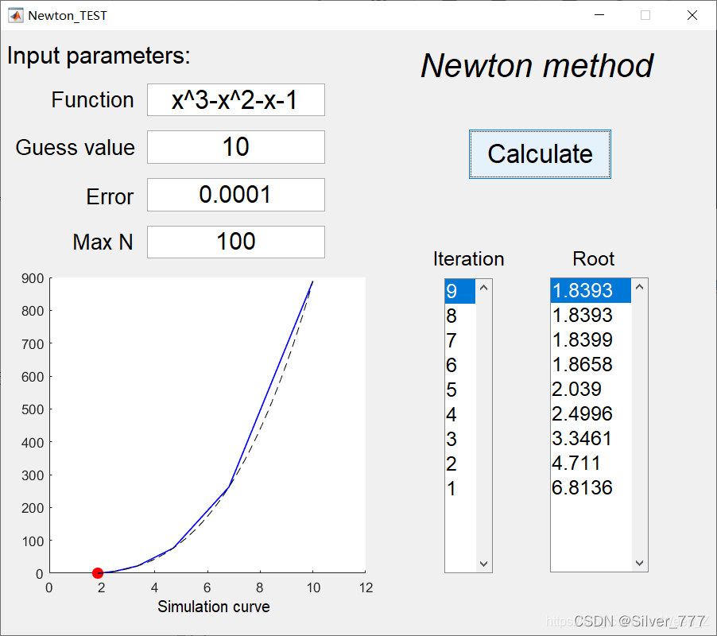Click the Newton method title text
The image size is (717, 636).
click(537, 66)
